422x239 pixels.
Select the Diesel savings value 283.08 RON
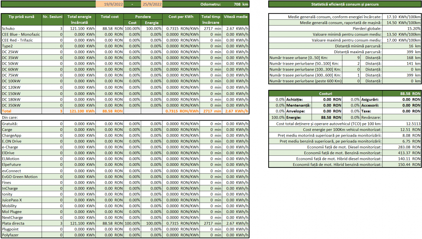click(x=402, y=147)
